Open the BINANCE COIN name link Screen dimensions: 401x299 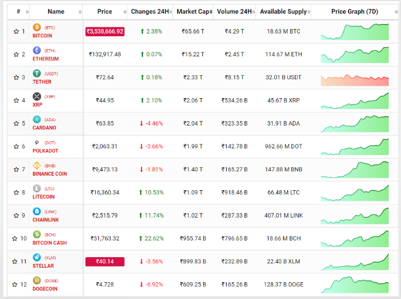[x=50, y=174]
